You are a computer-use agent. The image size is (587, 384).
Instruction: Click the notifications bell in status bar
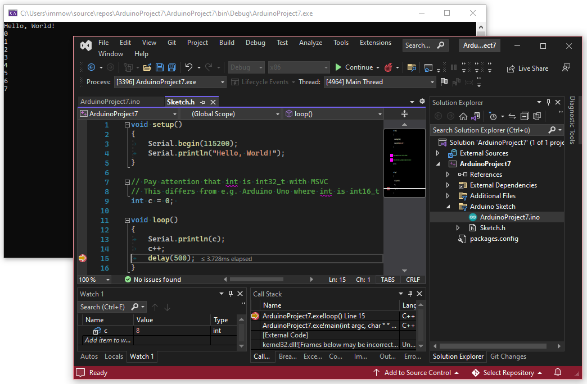coord(557,372)
